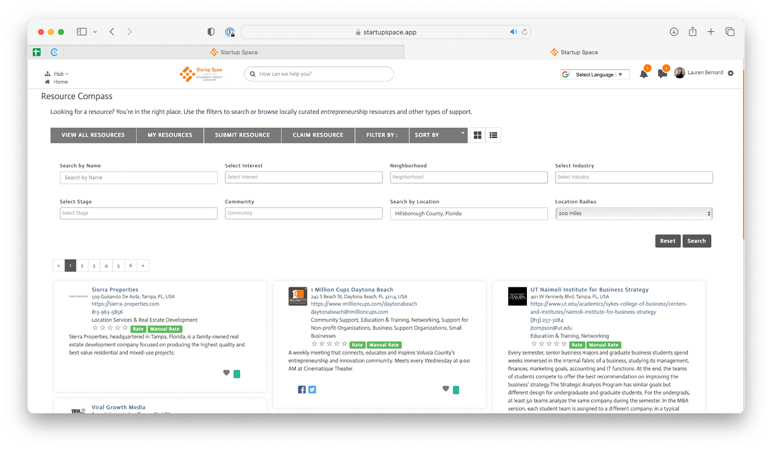Mute tab audio speaker icon
772x450 pixels.
click(513, 32)
